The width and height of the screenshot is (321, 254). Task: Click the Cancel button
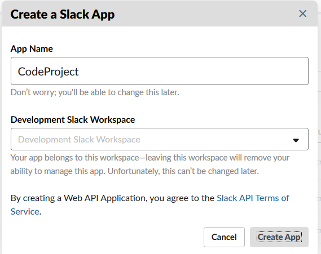click(x=224, y=237)
